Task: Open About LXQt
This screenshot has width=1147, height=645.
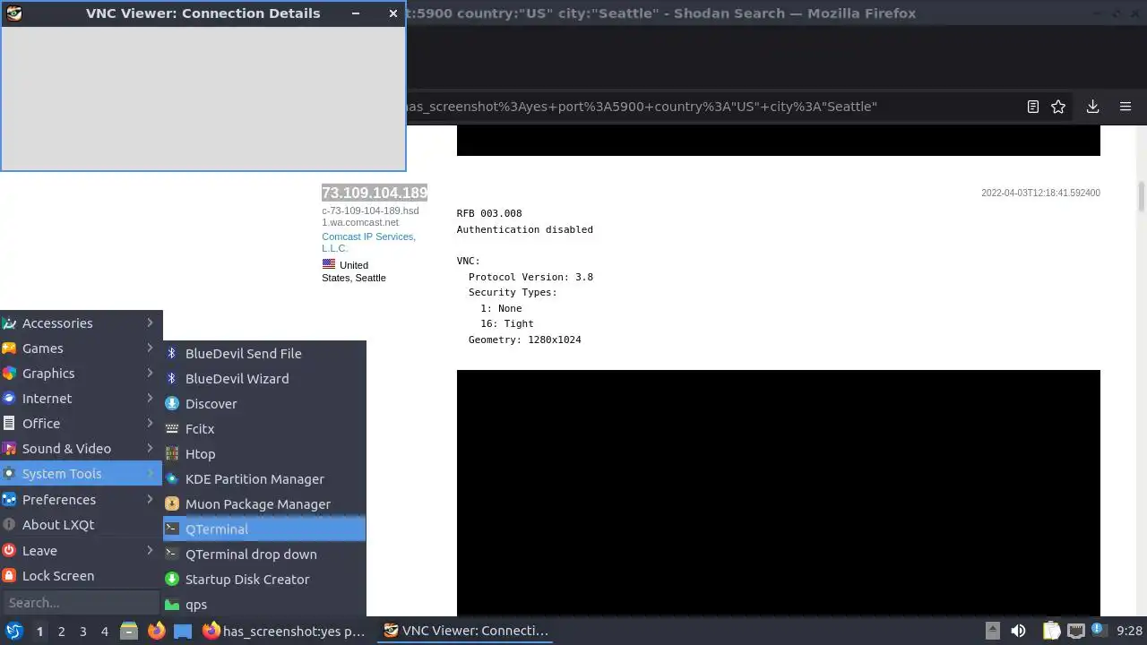Action: tap(81, 525)
